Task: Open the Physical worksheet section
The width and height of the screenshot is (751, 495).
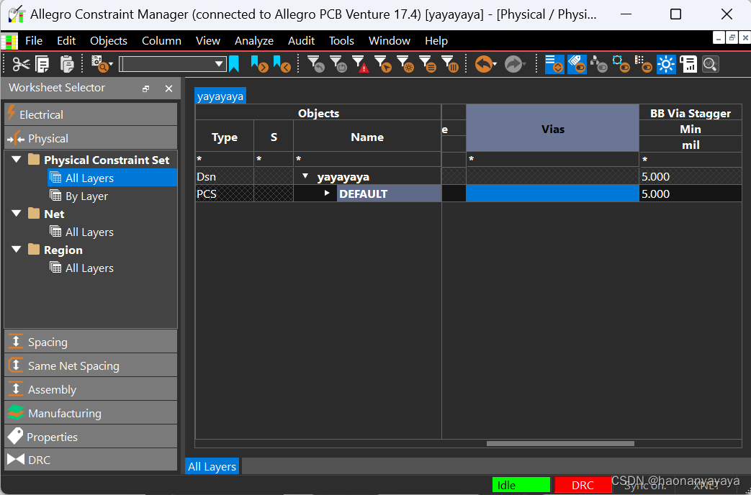Action: pos(91,138)
